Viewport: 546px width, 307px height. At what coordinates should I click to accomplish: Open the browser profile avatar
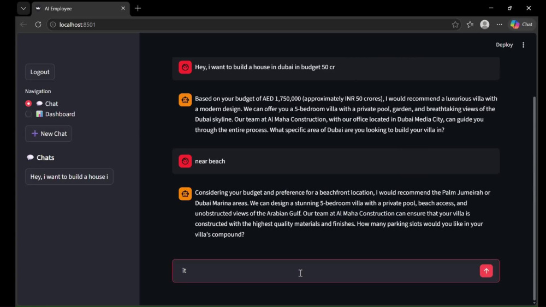485,25
